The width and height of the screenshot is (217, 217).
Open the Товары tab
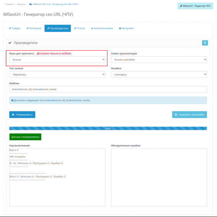(x=15, y=28)
